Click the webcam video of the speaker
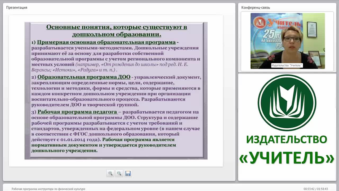Screen dimensions: 339x191 click(x=288, y=41)
